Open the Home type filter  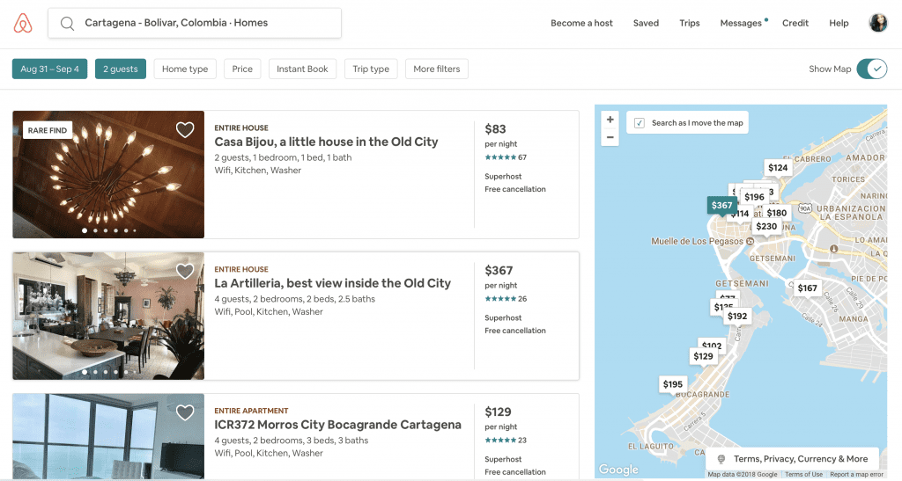tap(185, 69)
